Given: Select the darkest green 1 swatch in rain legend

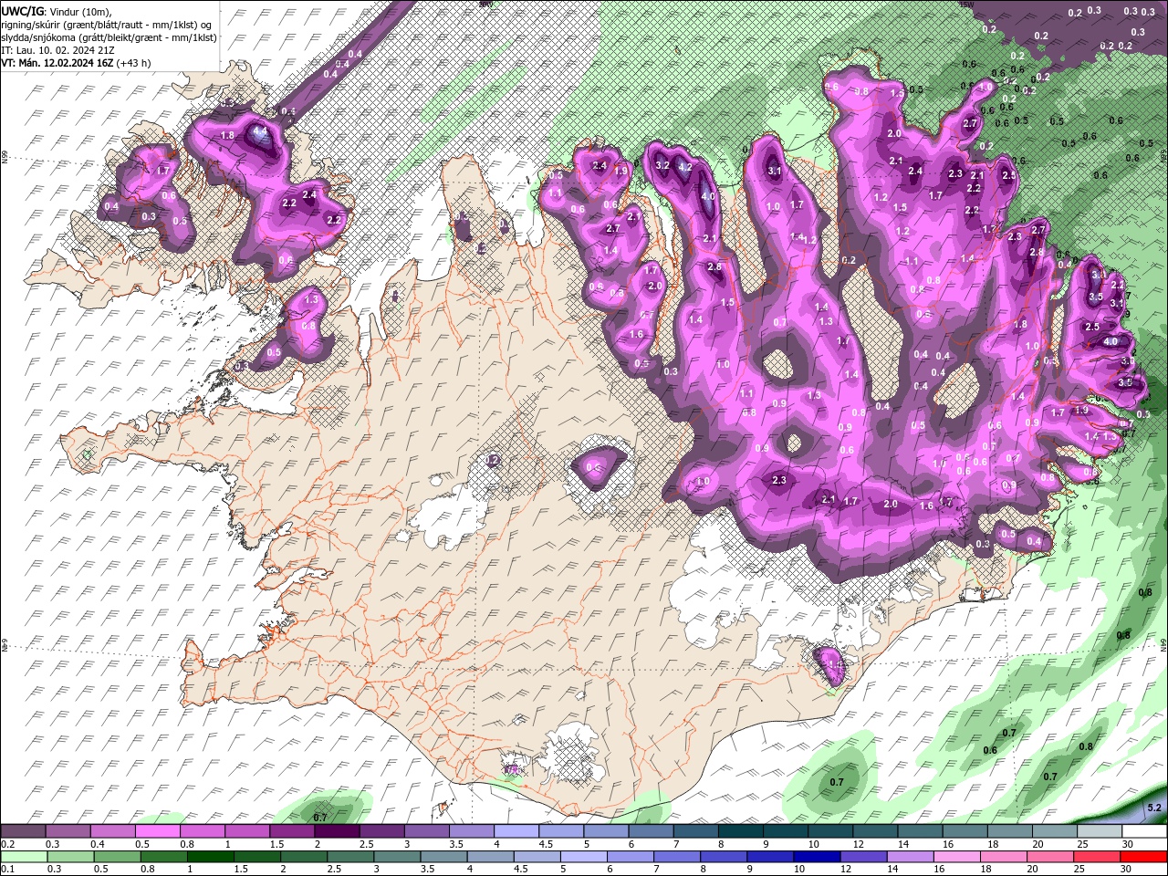Looking at the screenshot, I should coord(211,857).
